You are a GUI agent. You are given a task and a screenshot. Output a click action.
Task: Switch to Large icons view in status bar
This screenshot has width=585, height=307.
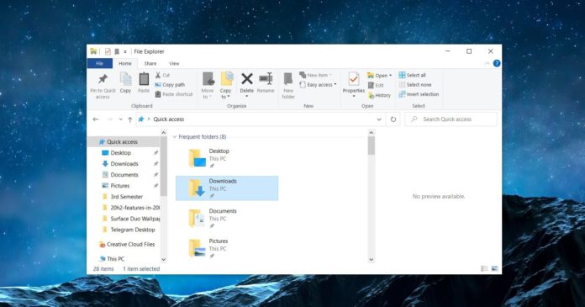point(495,268)
